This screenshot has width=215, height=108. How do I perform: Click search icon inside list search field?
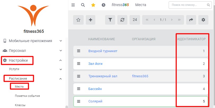click(x=208, y=5)
